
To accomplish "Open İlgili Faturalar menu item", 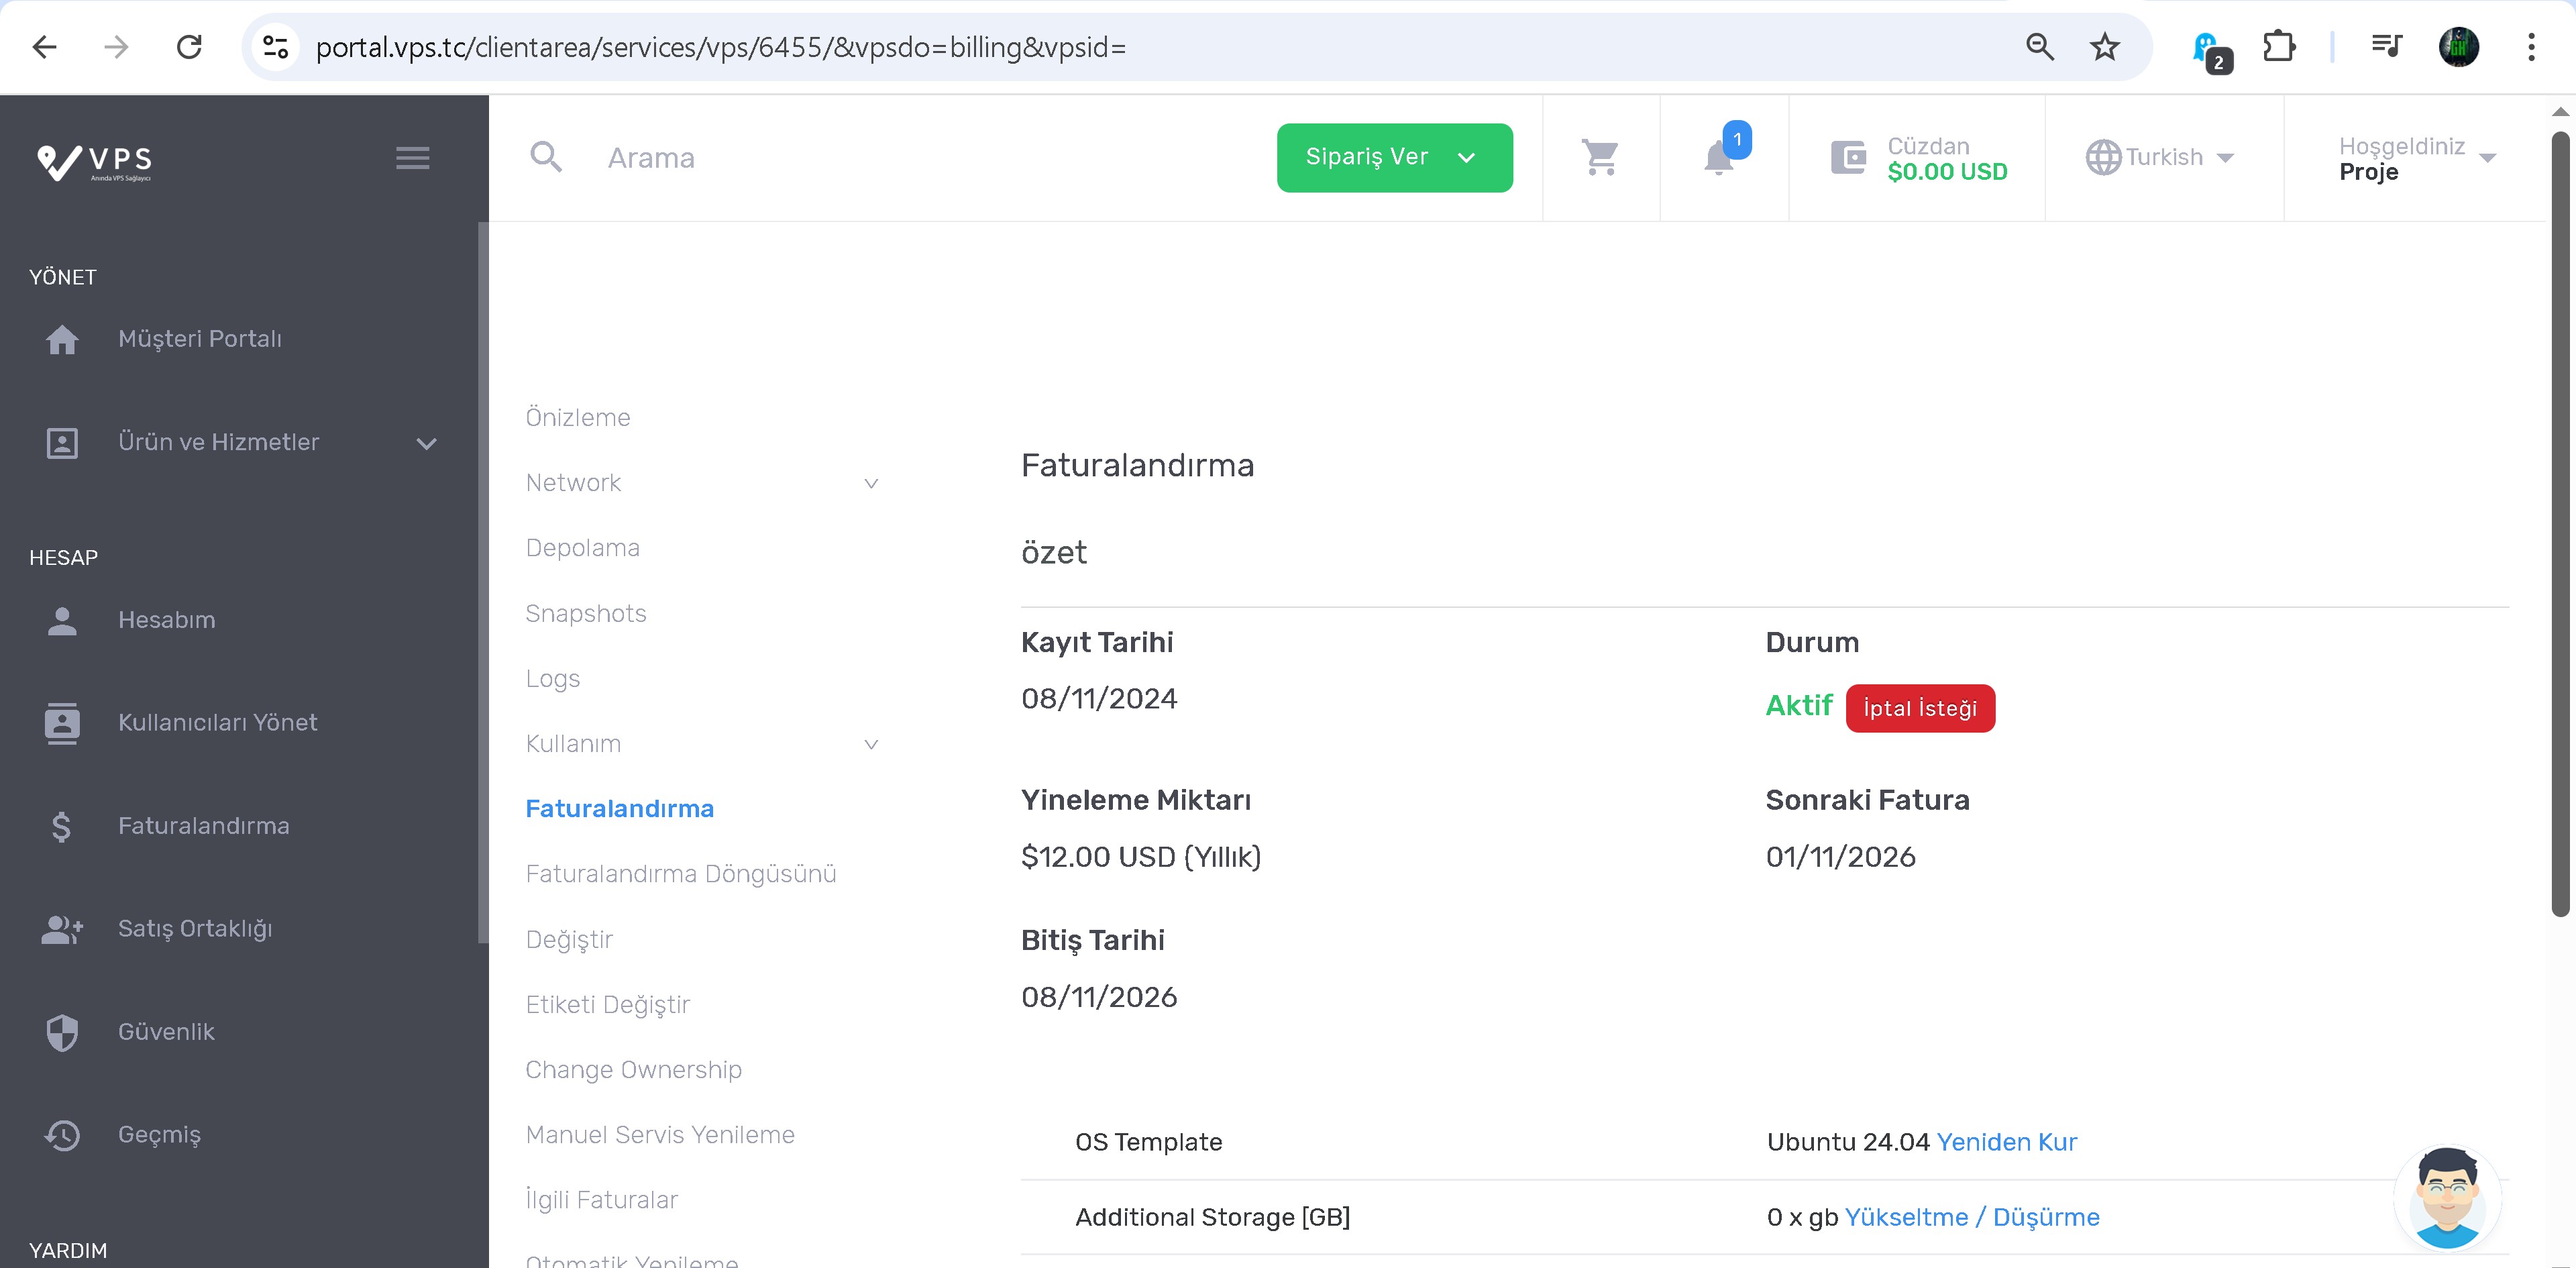I will click(x=602, y=1200).
